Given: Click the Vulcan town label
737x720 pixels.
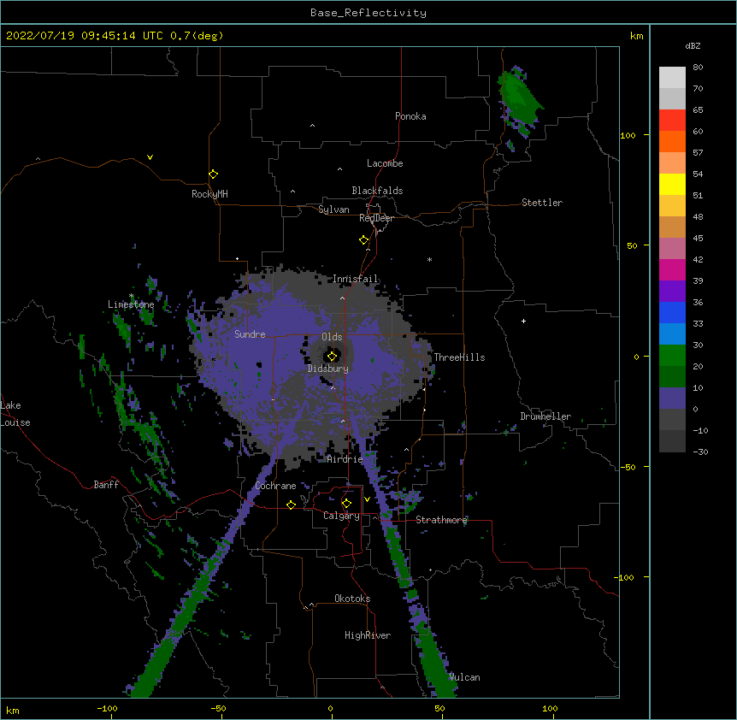Looking at the screenshot, I should coord(464,677).
